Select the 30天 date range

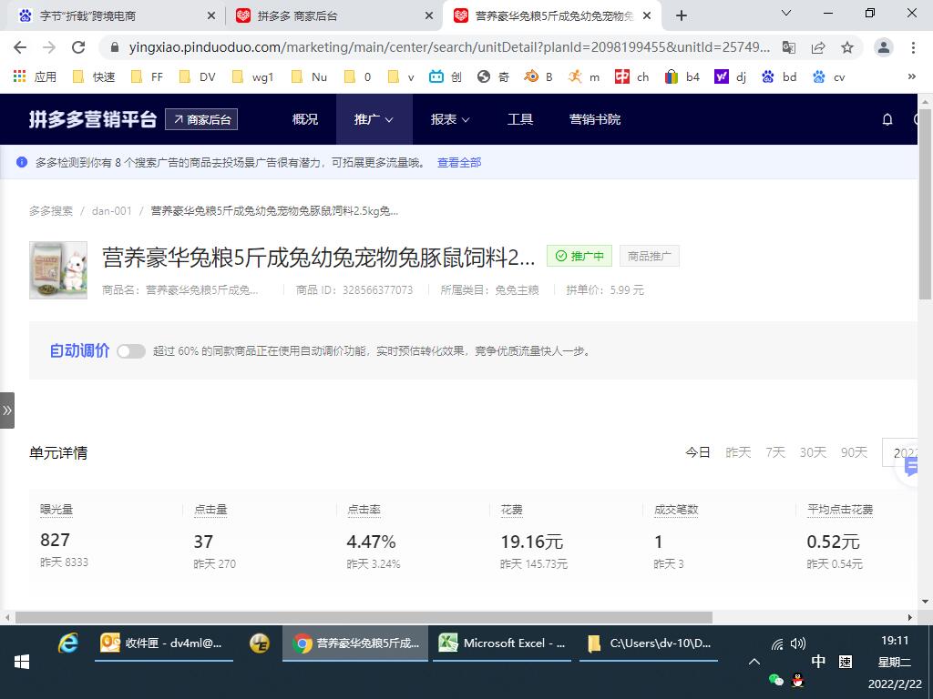pyautogui.click(x=813, y=453)
